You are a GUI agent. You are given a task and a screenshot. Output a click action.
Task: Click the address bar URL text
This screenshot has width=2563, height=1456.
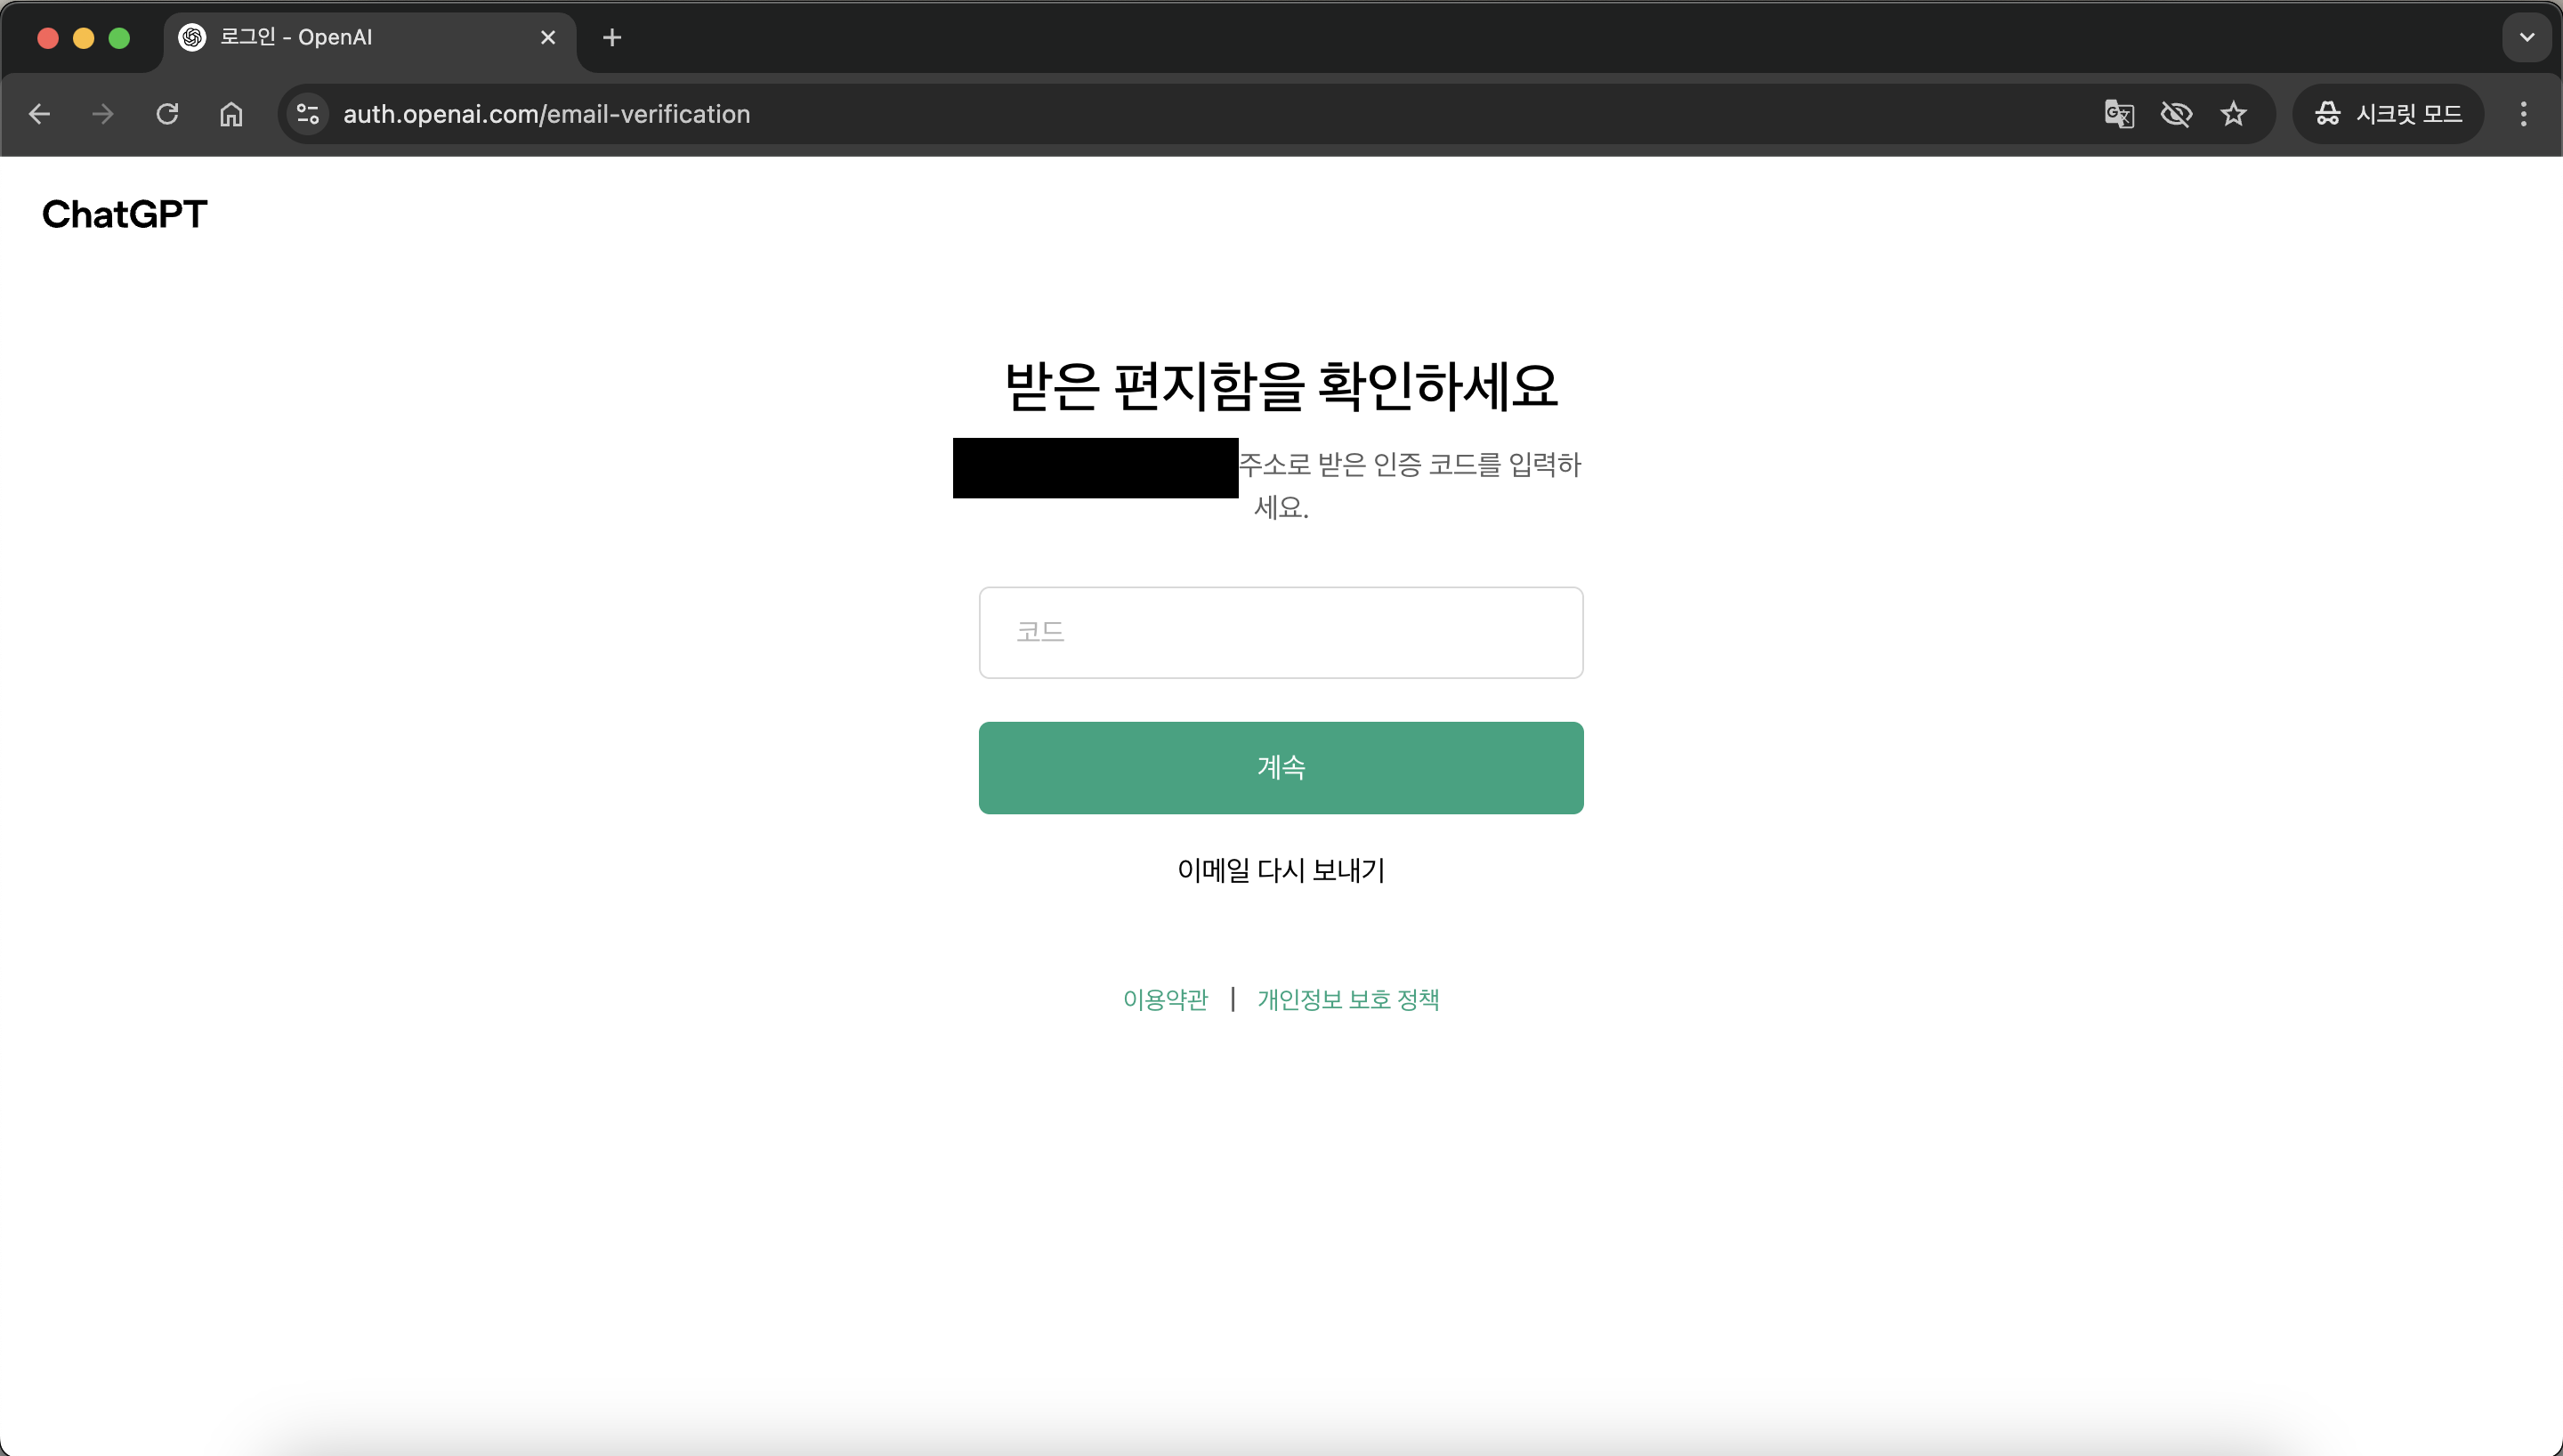pyautogui.click(x=546, y=114)
